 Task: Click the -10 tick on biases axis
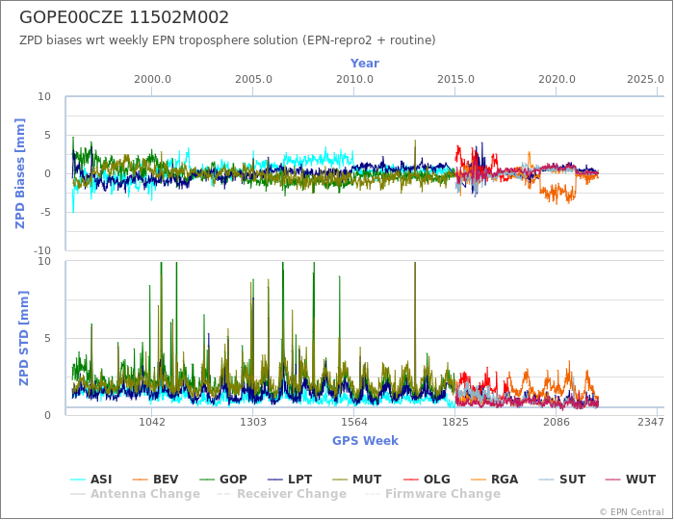pos(42,250)
